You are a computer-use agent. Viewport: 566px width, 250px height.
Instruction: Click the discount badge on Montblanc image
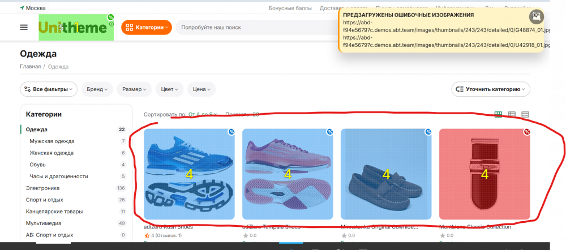(x=527, y=132)
